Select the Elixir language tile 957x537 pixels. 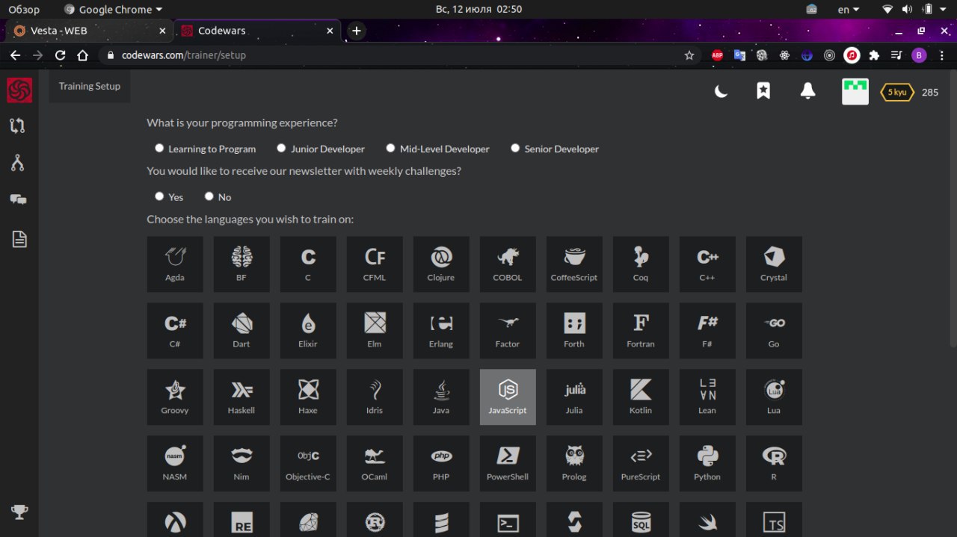coord(308,331)
